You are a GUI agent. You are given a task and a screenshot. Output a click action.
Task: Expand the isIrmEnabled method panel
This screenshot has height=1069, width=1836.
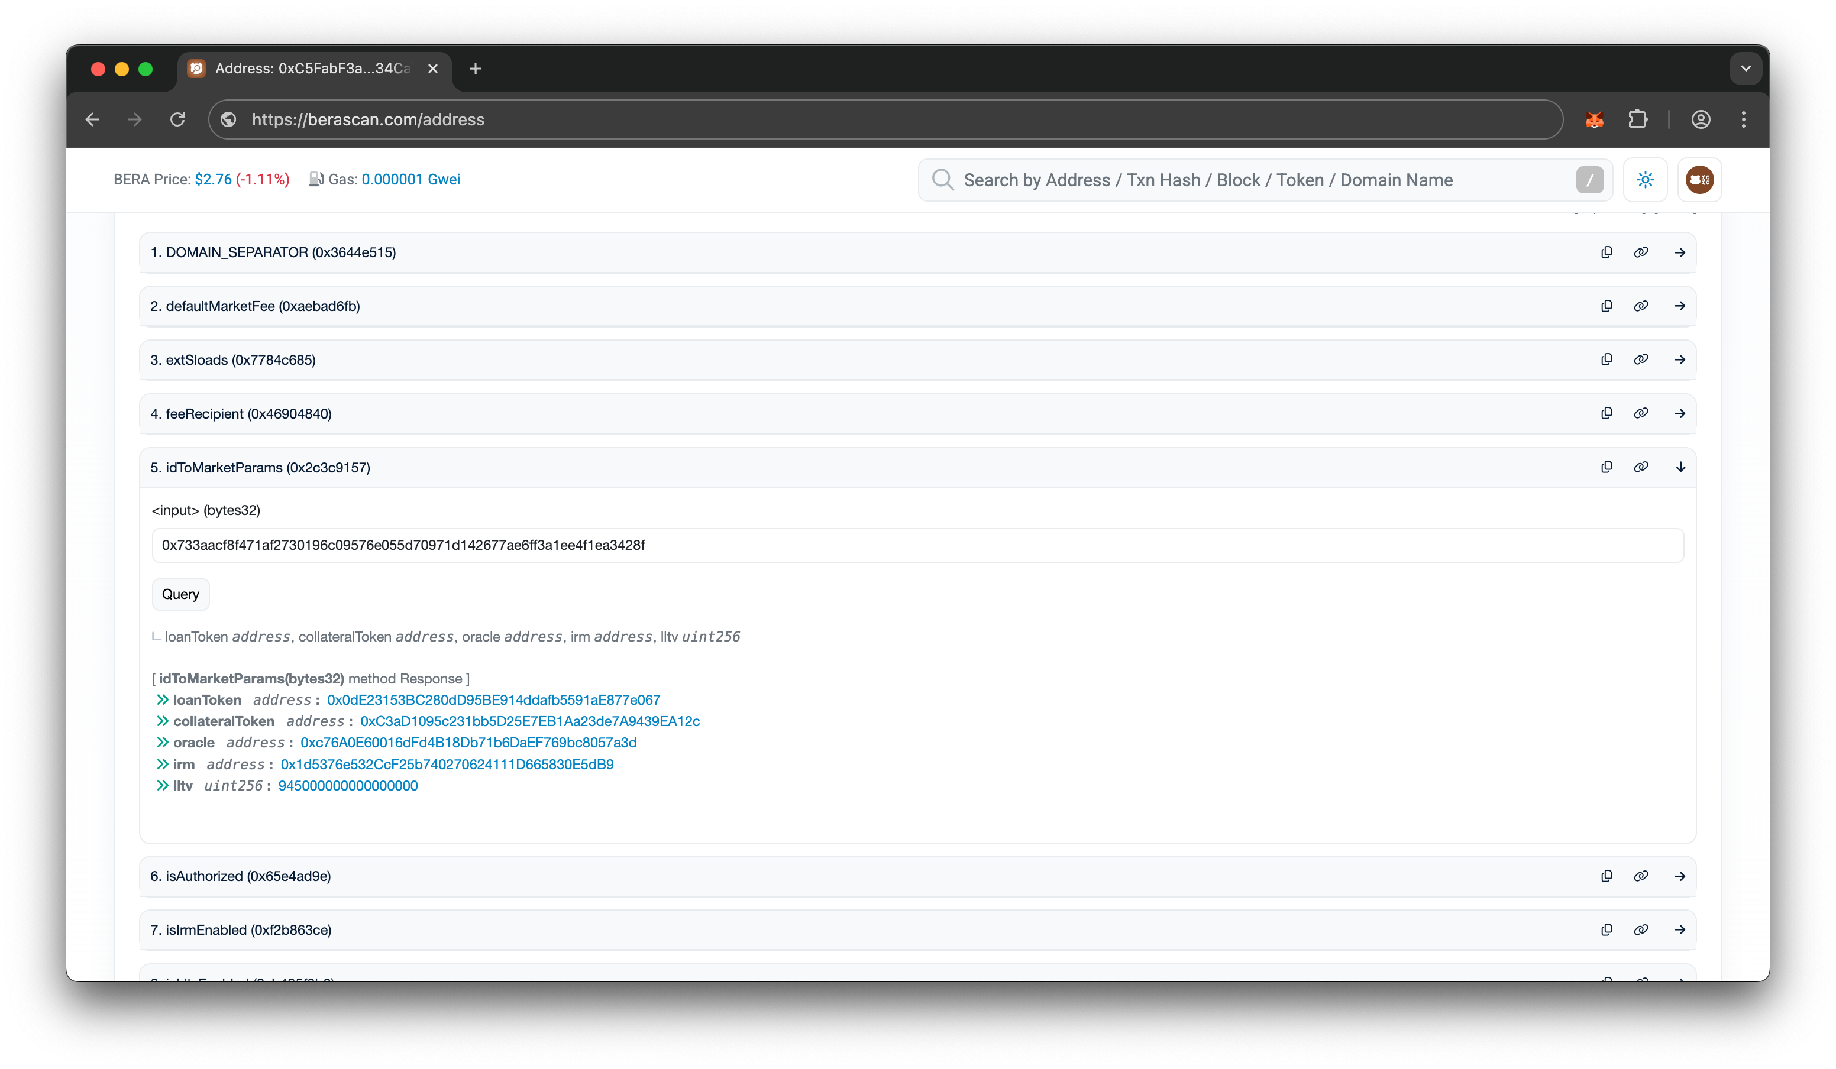(x=1680, y=929)
